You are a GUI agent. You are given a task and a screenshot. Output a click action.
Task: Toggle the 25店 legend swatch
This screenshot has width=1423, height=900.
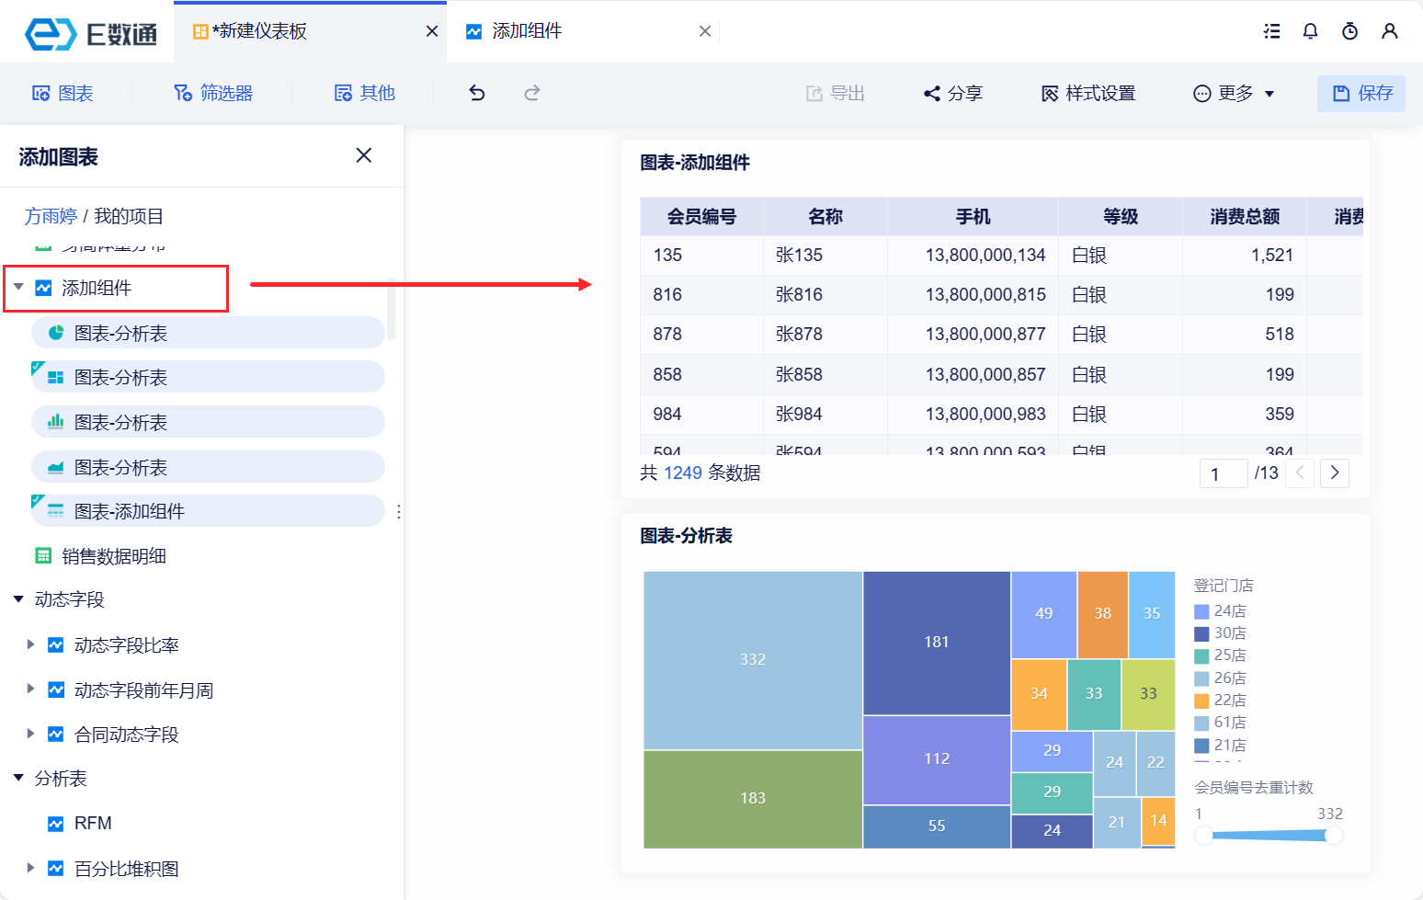[1201, 655]
